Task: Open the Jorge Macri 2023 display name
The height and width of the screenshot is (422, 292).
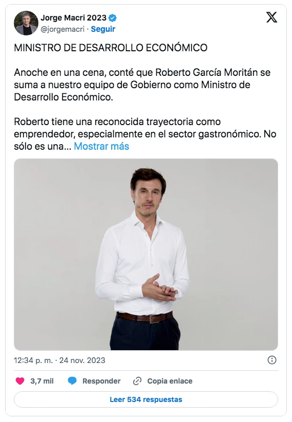Action: 73,18
